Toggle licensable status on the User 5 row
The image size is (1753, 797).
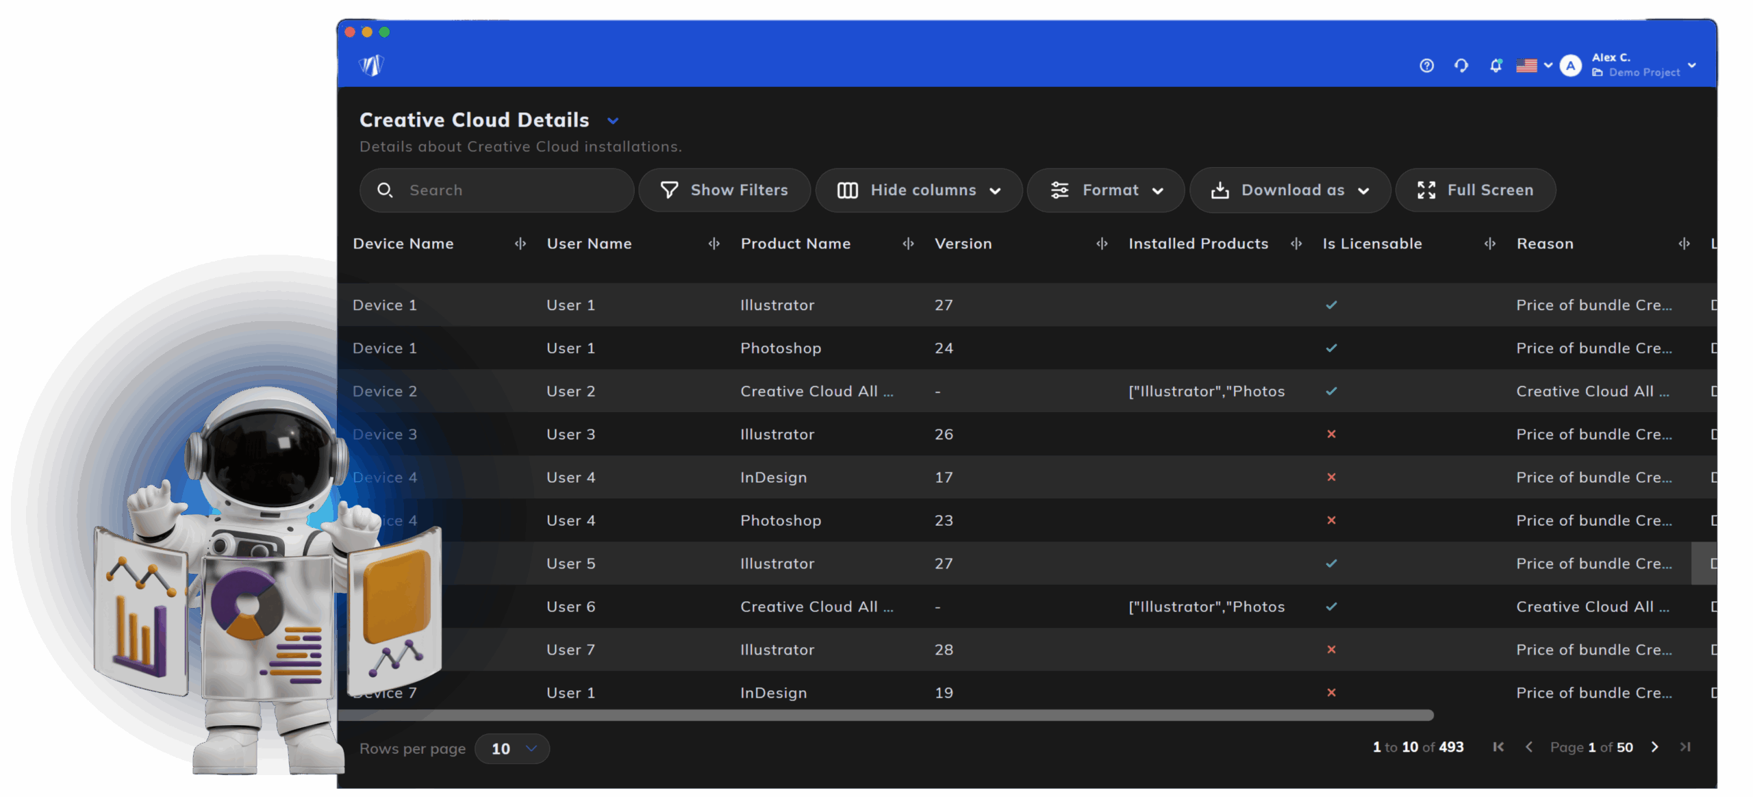pyautogui.click(x=1330, y=563)
